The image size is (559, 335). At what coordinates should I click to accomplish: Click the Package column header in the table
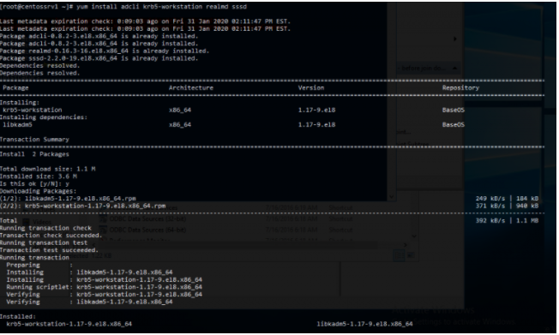click(x=15, y=87)
